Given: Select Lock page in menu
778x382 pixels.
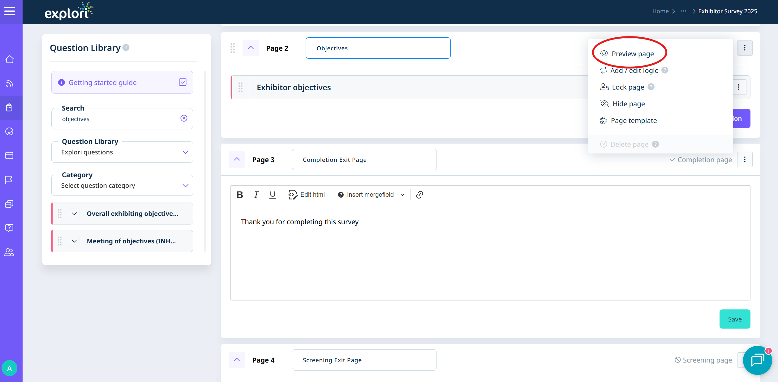Looking at the screenshot, I should point(628,87).
